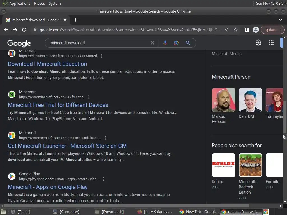Open more options for minecraft.net free-trial result
This screenshot has width=287, height=215.
(89, 97)
